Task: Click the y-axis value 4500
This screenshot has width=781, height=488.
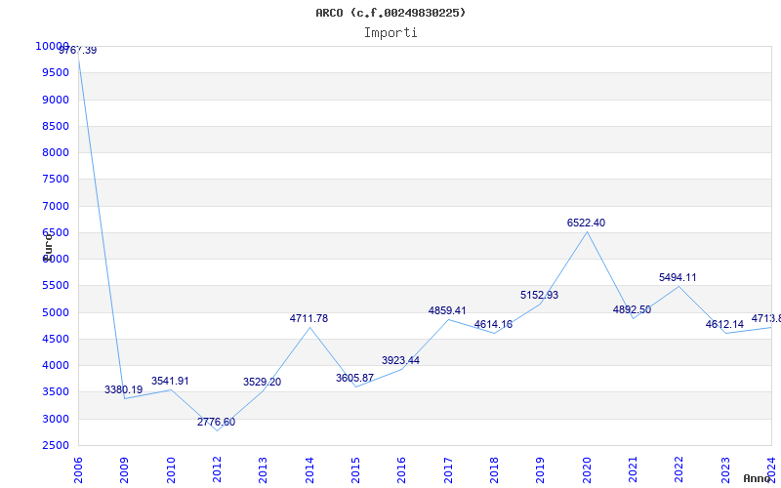Action: [56, 339]
